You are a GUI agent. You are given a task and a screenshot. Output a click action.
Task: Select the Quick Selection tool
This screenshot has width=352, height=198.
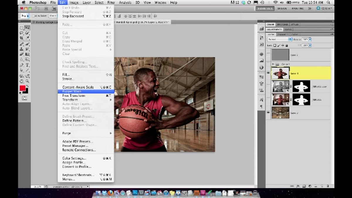point(27,33)
